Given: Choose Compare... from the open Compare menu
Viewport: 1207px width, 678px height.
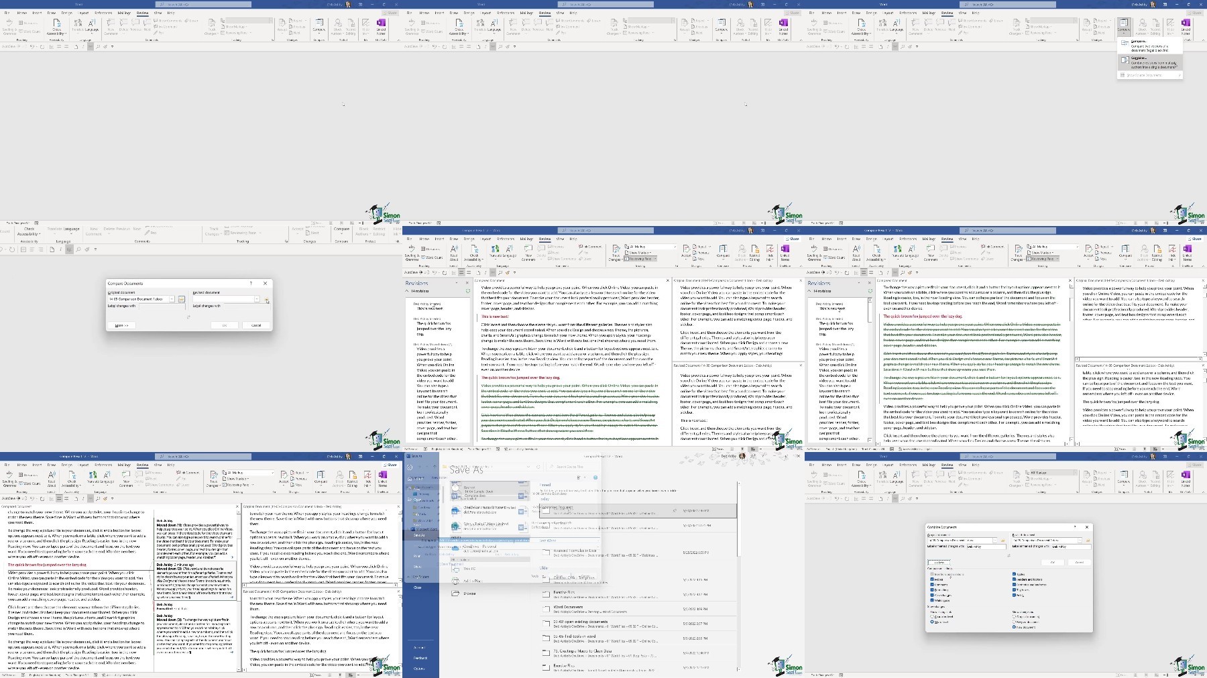Looking at the screenshot, I should pyautogui.click(x=1150, y=46).
